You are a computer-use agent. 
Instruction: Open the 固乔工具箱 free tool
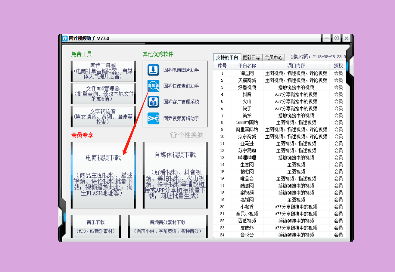point(103,71)
